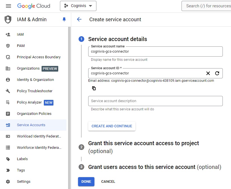Open the hamburger navigation menu

point(8,6)
